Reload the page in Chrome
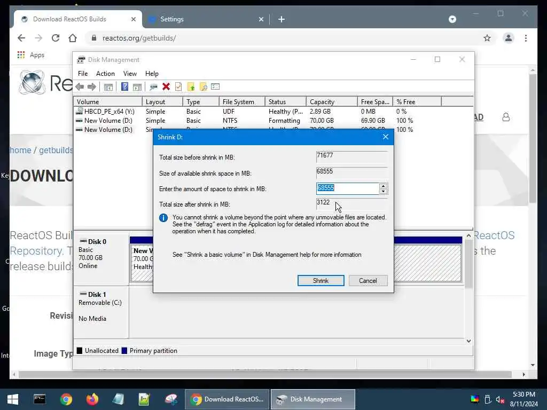This screenshot has height=410, width=547. click(56, 38)
